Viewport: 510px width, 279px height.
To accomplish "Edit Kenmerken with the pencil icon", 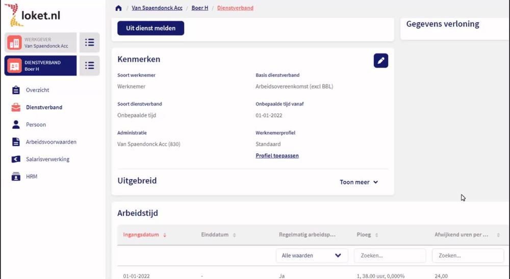I will pos(381,61).
